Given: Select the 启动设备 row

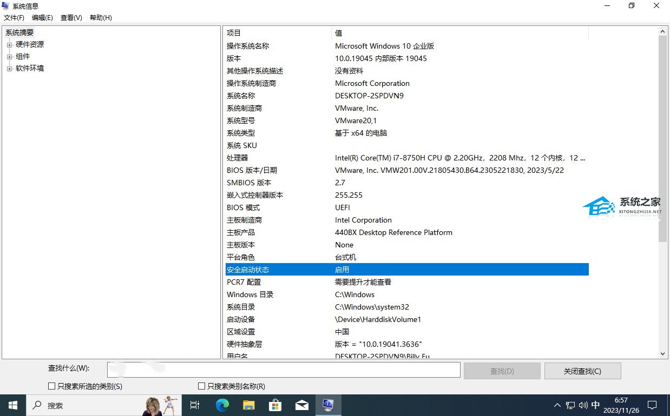Looking at the screenshot, I should point(406,319).
